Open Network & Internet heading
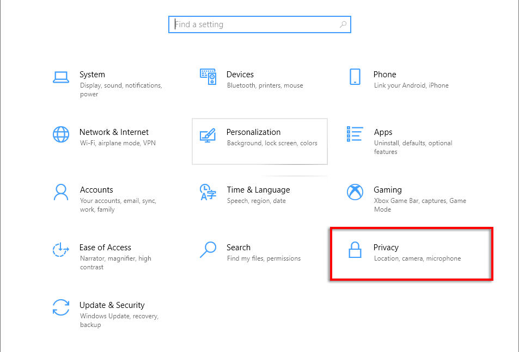The height and width of the screenshot is (352, 519). click(x=114, y=132)
